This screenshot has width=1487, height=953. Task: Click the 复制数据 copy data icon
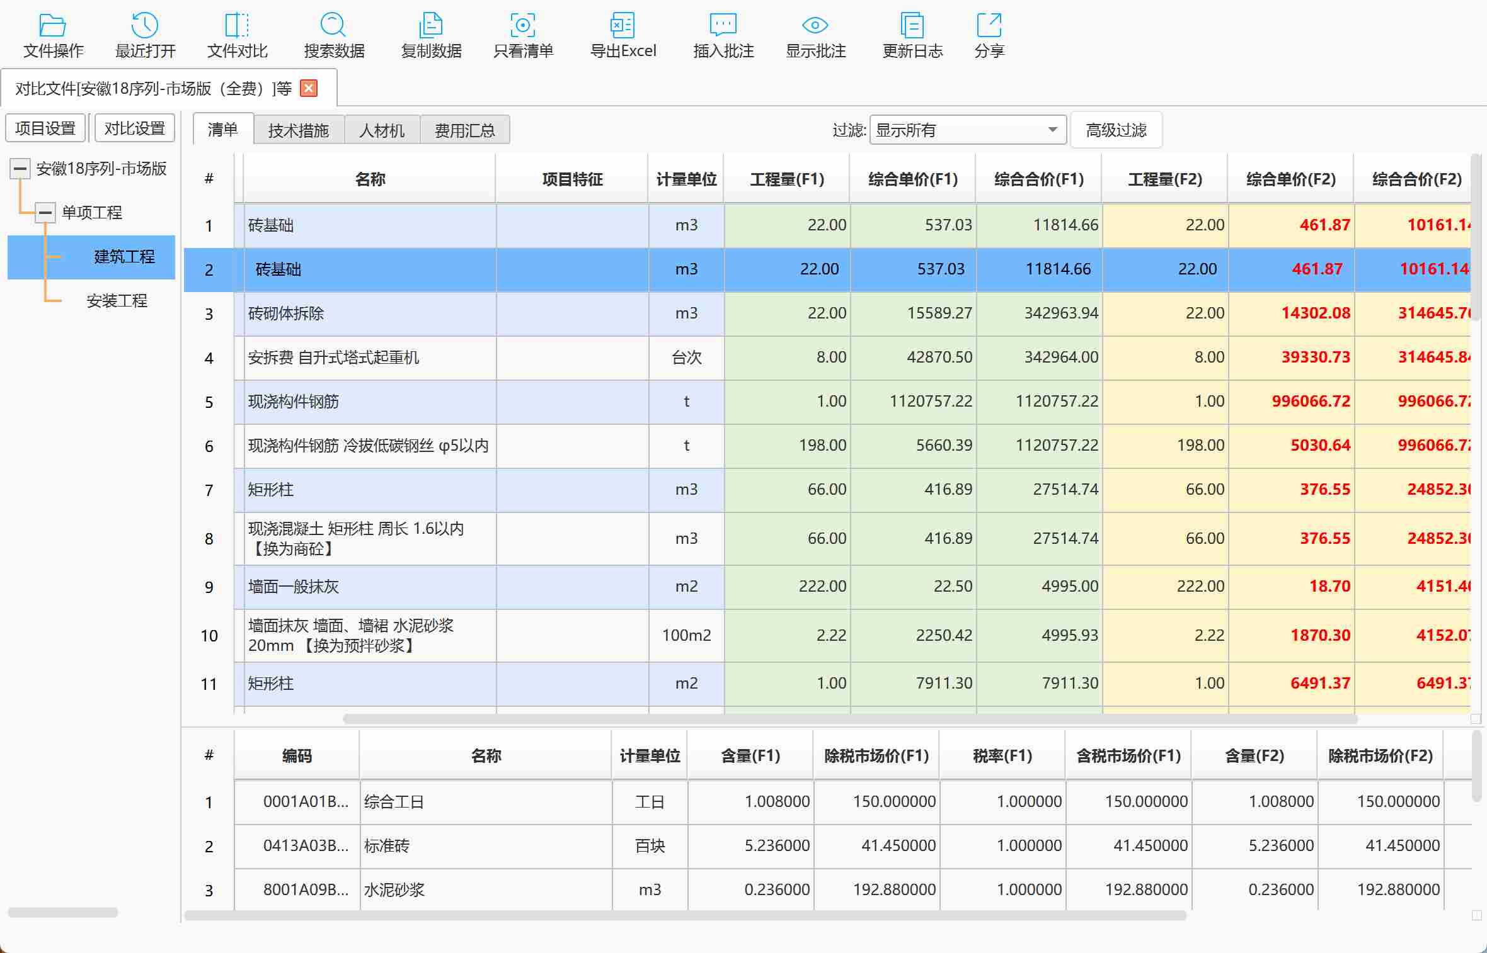(431, 37)
